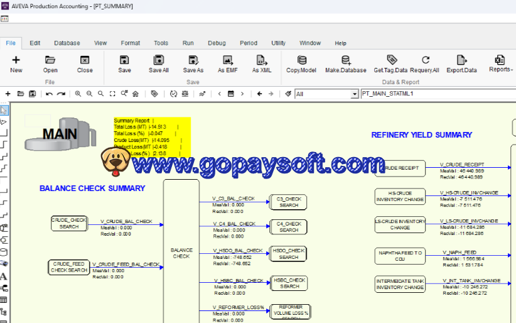
Task: Switch to the Period menu tab
Action: (248, 43)
